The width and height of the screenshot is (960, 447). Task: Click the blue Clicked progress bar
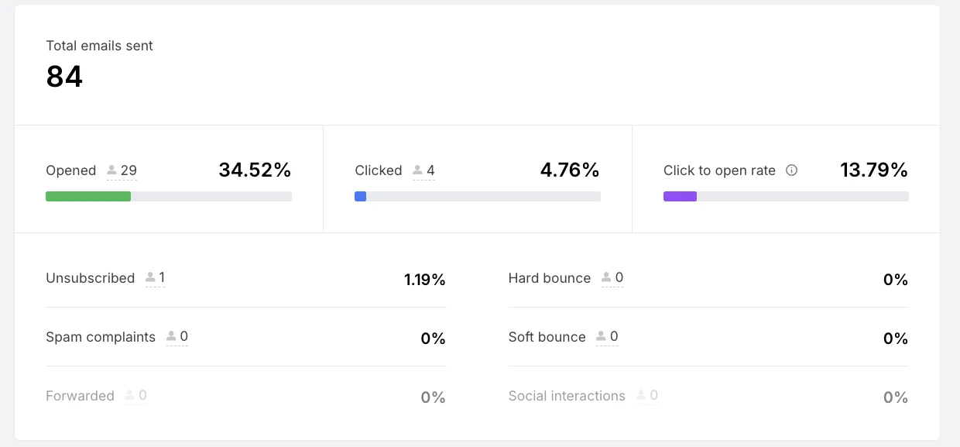[x=360, y=197]
